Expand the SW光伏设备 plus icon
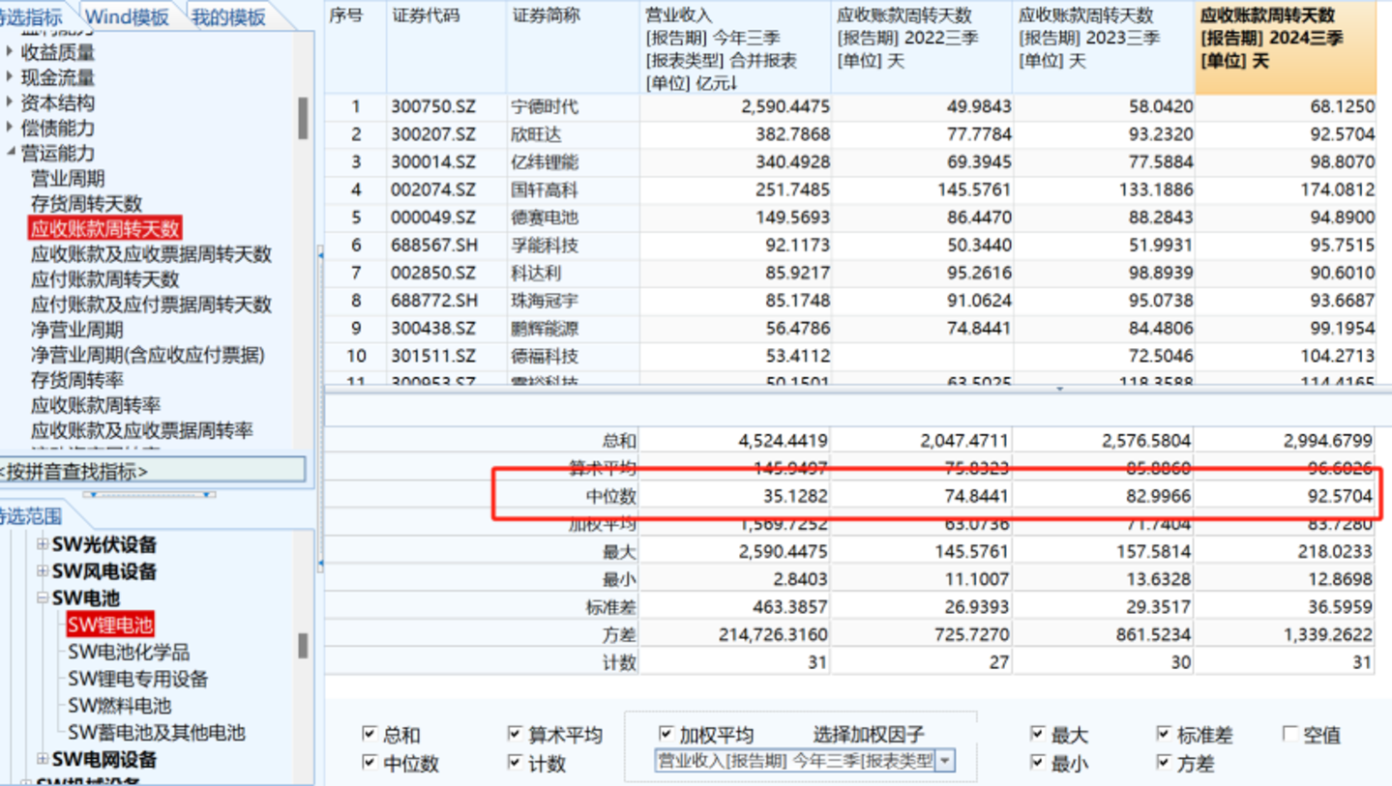Screen dimensions: 1392x786 pyautogui.click(x=43, y=544)
